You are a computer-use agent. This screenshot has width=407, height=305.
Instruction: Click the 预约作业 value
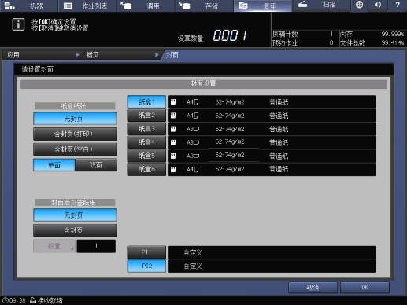pos(331,42)
